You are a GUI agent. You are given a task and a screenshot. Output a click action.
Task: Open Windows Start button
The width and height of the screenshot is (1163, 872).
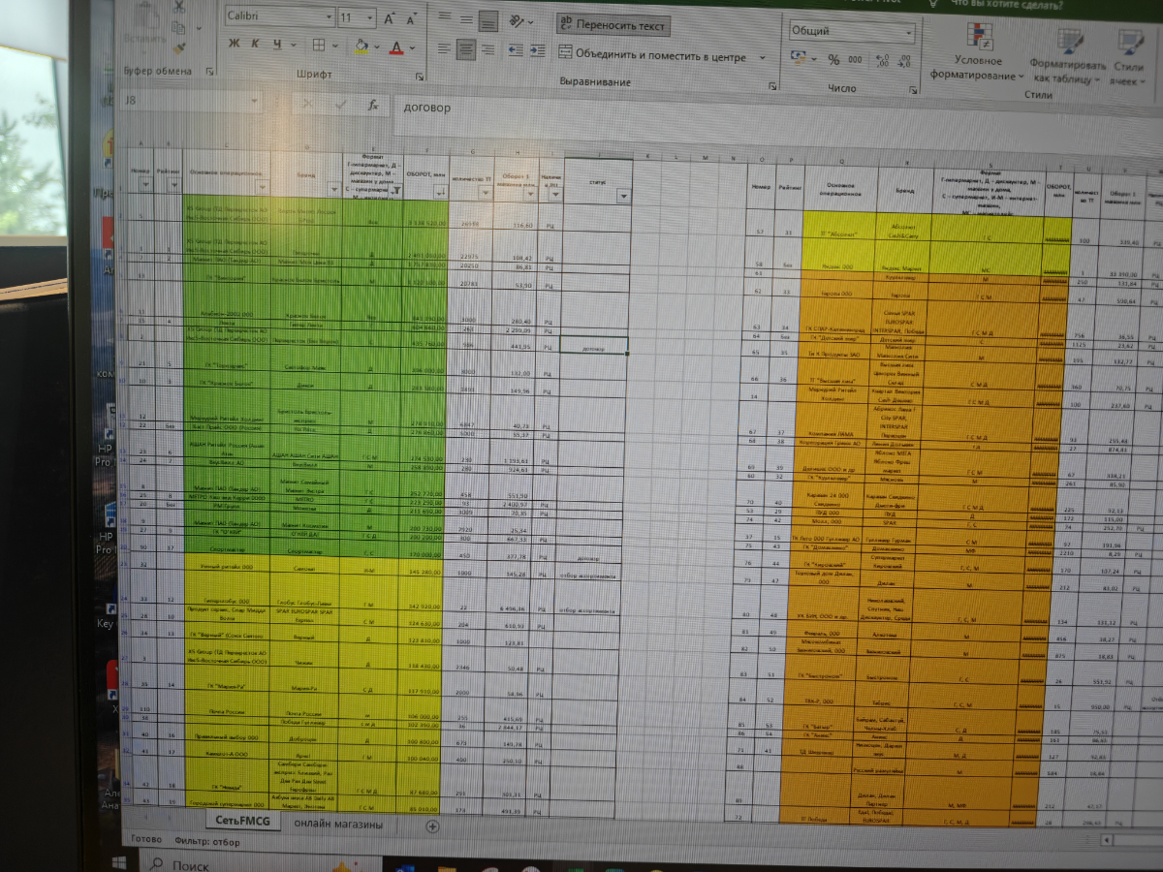coord(120,861)
